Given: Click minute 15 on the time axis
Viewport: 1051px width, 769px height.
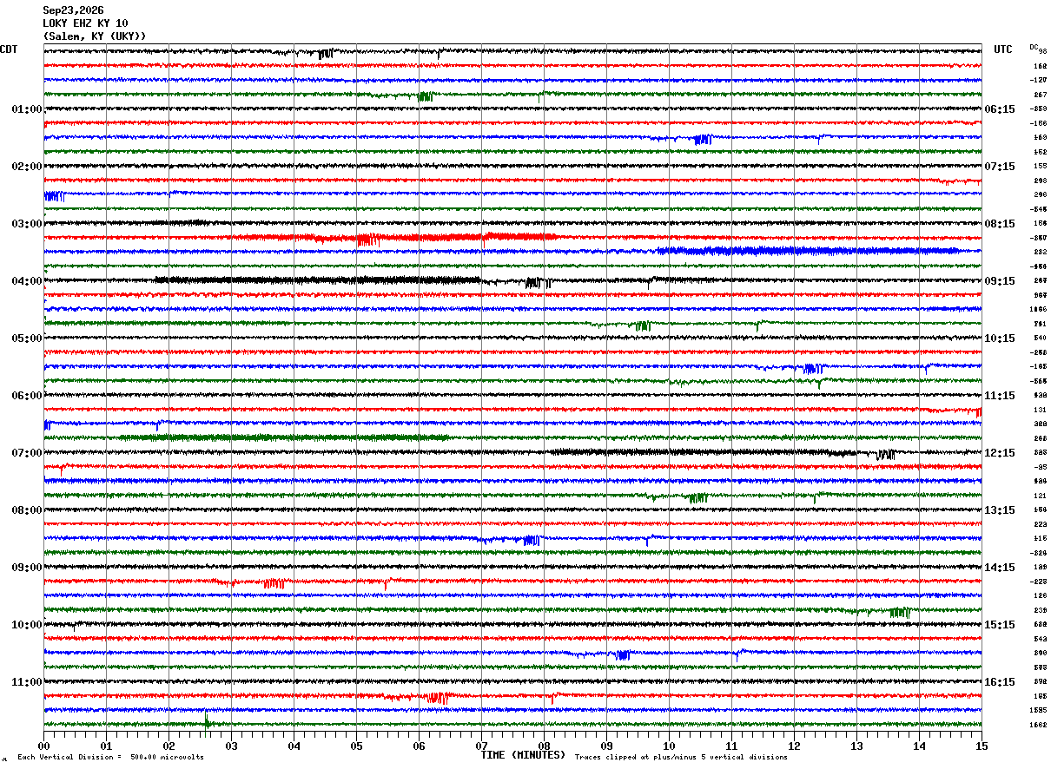Looking at the screenshot, I should click(x=982, y=746).
